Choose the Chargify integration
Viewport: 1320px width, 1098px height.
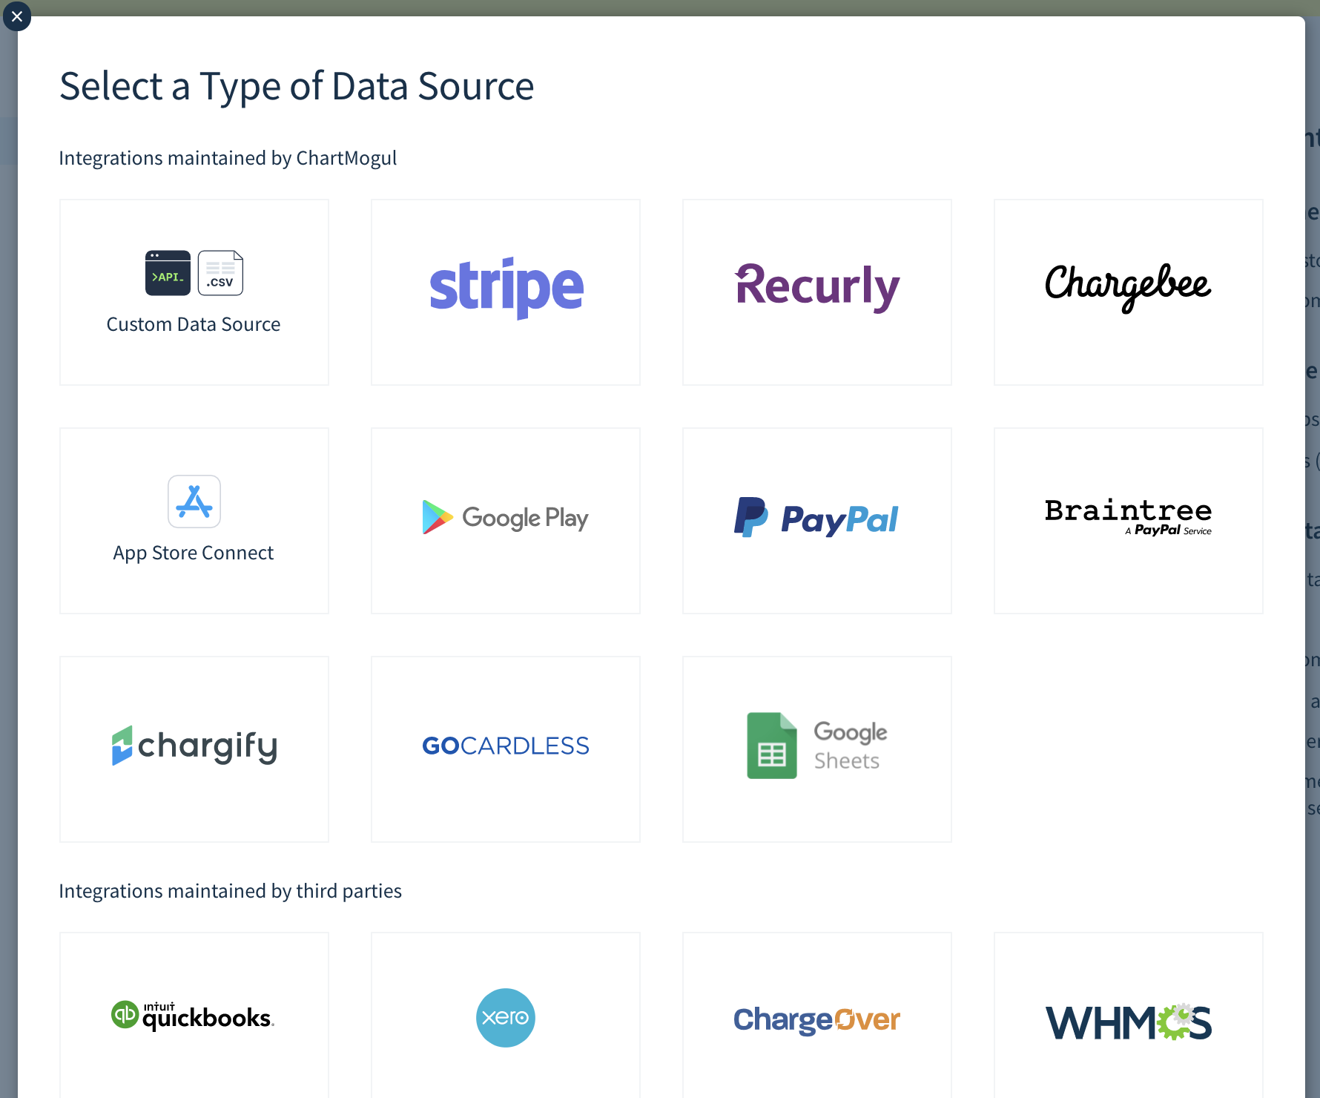(x=194, y=749)
